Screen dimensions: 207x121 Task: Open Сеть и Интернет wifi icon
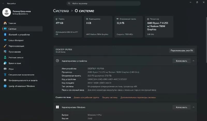tap(5, 40)
